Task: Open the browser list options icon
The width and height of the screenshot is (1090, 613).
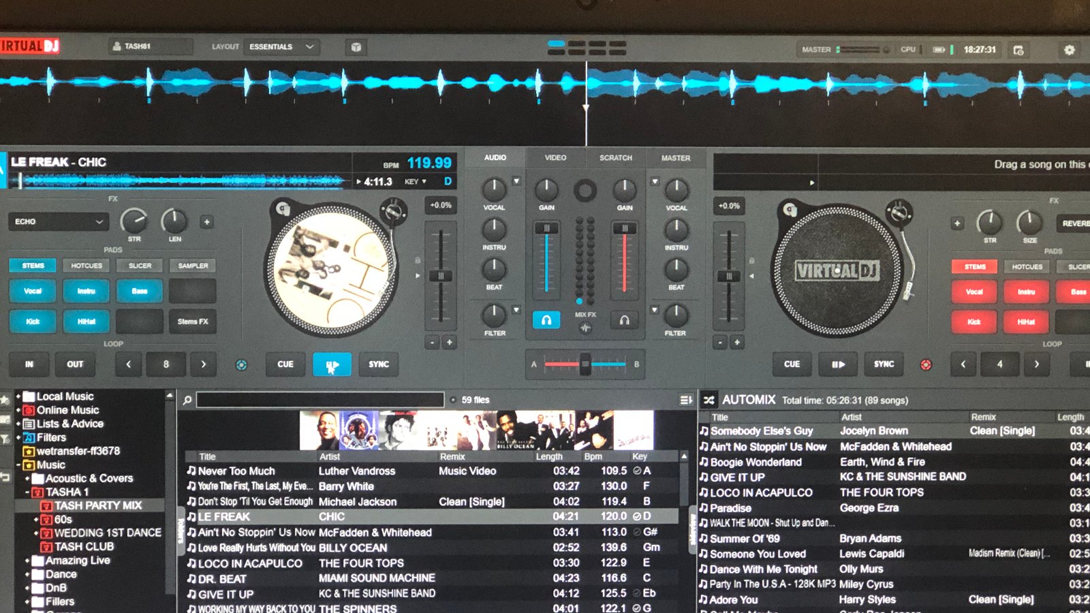Action: pyautogui.click(x=686, y=400)
